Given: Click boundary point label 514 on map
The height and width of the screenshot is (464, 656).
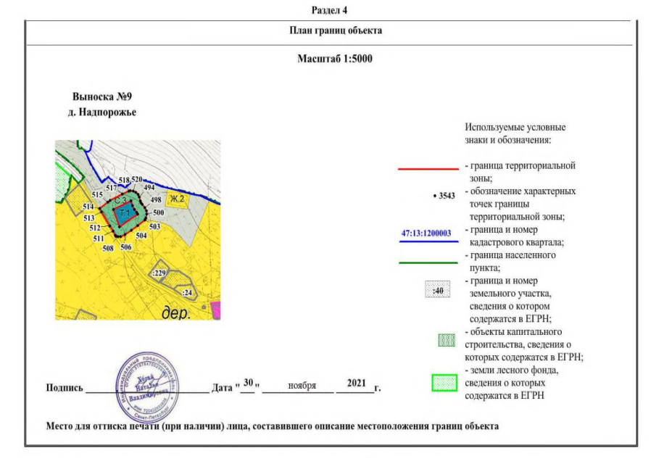Looking at the screenshot, I should pos(88,207).
